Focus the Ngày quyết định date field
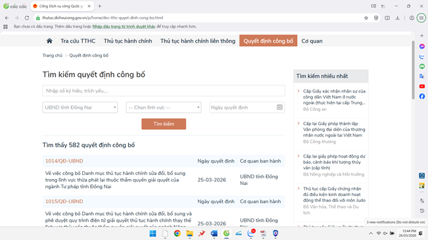The image size is (428, 240). click(247, 107)
